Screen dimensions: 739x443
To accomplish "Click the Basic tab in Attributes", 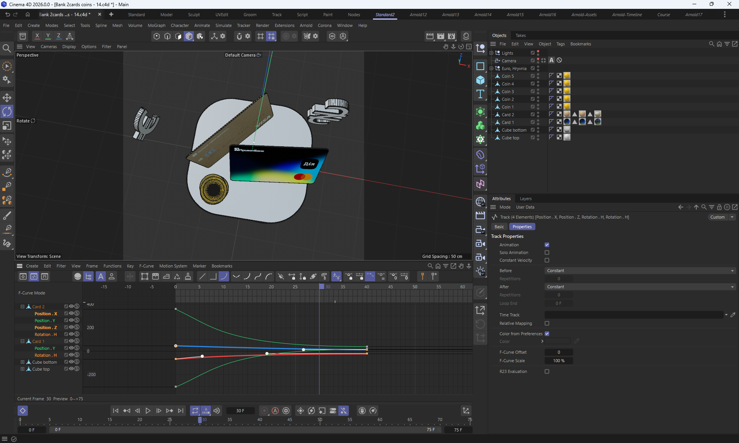I will [x=499, y=227].
